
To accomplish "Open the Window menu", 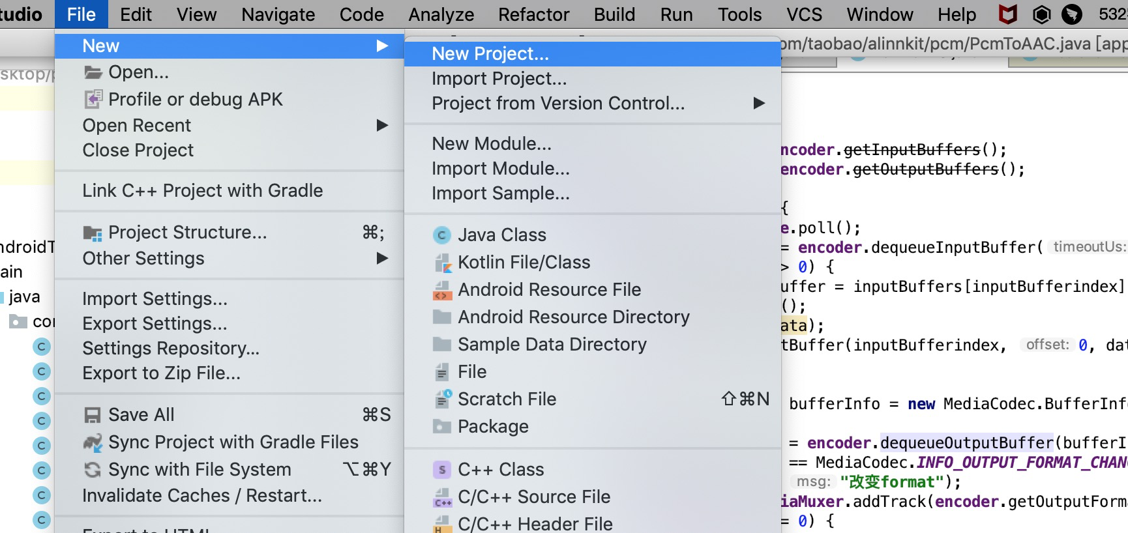I will 880,14.
